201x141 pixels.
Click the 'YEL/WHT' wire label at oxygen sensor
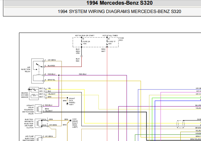point(52,94)
